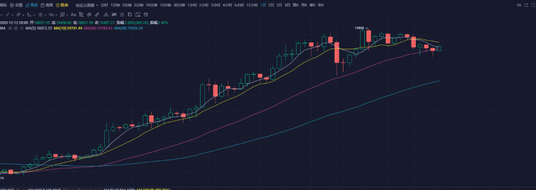The image size is (536, 190).
Task: Open the 自定义周期 dropdown
Action: point(87,5)
